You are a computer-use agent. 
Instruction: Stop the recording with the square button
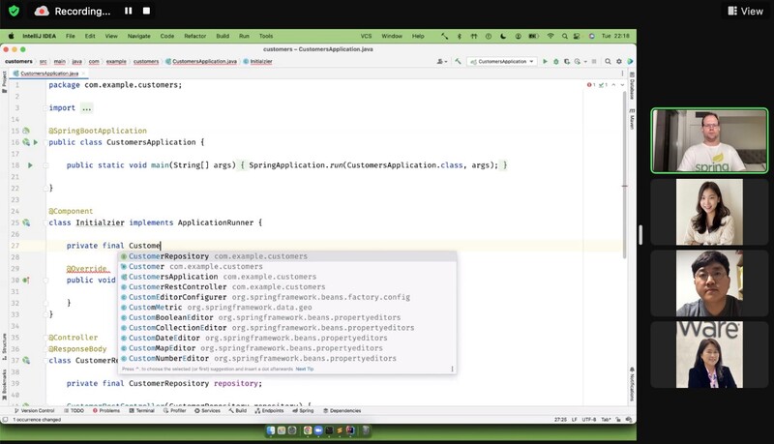pyautogui.click(x=146, y=12)
